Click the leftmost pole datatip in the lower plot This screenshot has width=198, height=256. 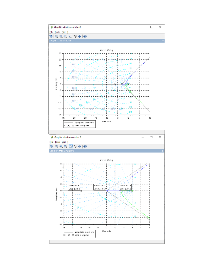point(74,187)
